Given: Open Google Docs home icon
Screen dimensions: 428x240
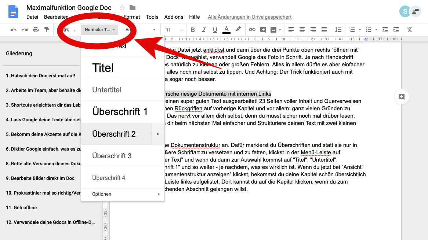Looking at the screenshot, I should pos(13,11).
